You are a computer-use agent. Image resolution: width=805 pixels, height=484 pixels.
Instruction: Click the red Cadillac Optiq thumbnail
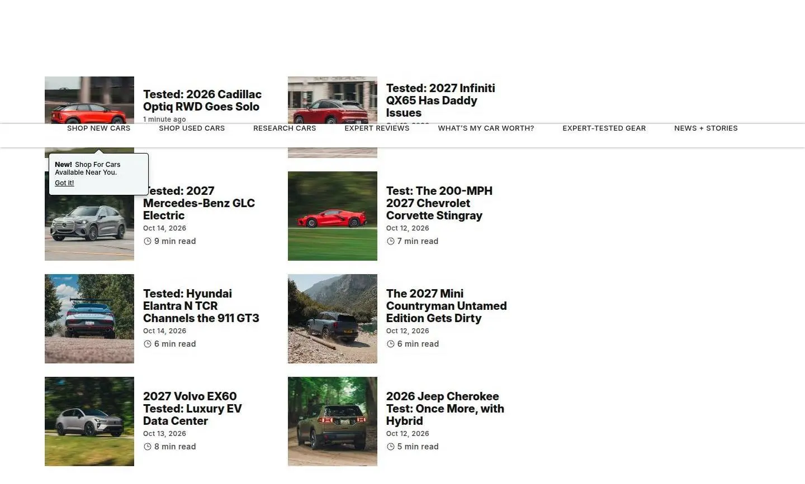pos(89,100)
